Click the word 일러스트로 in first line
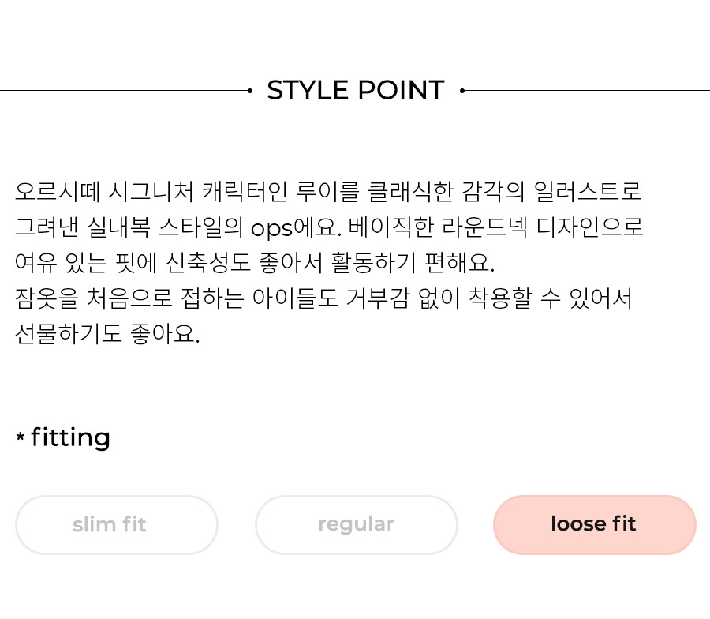 tap(588, 191)
